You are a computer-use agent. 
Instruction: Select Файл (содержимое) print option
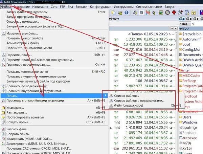coord(146,106)
